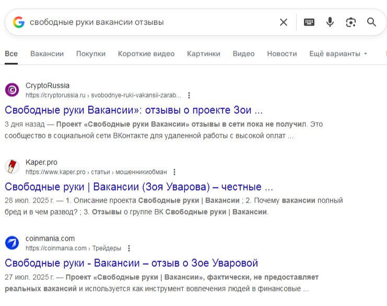Open the Короткие видео tab
This screenshot has height=306, width=387.
click(146, 54)
